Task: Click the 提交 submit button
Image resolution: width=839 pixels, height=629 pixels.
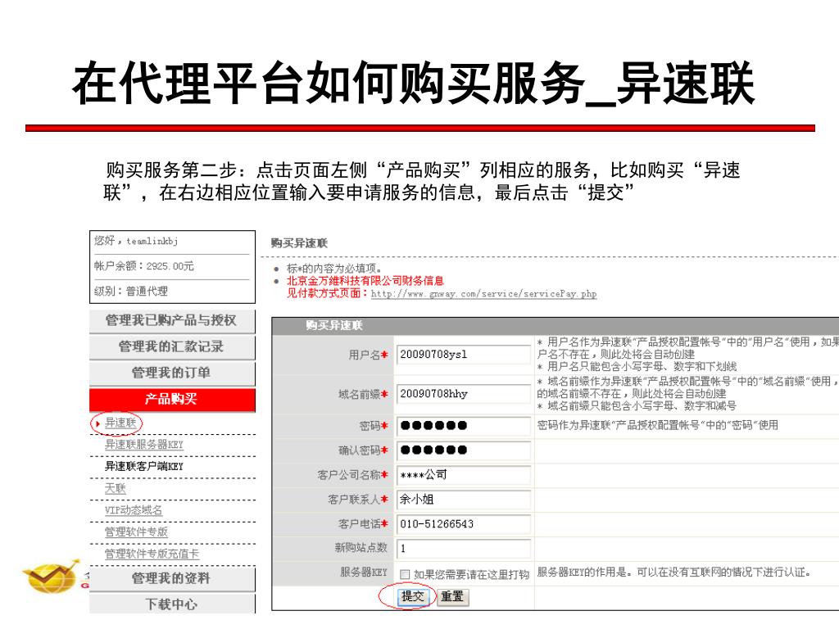Action: [x=412, y=596]
